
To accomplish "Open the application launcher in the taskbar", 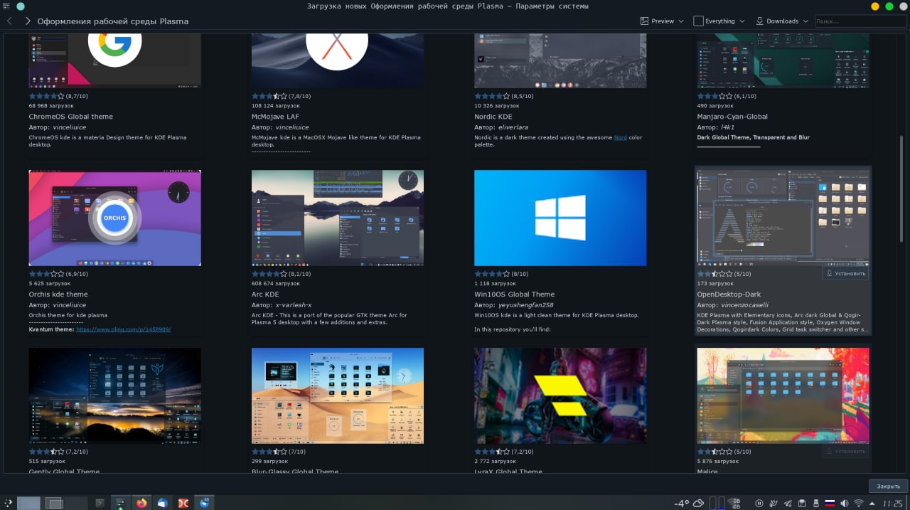I will pyautogui.click(x=9, y=503).
